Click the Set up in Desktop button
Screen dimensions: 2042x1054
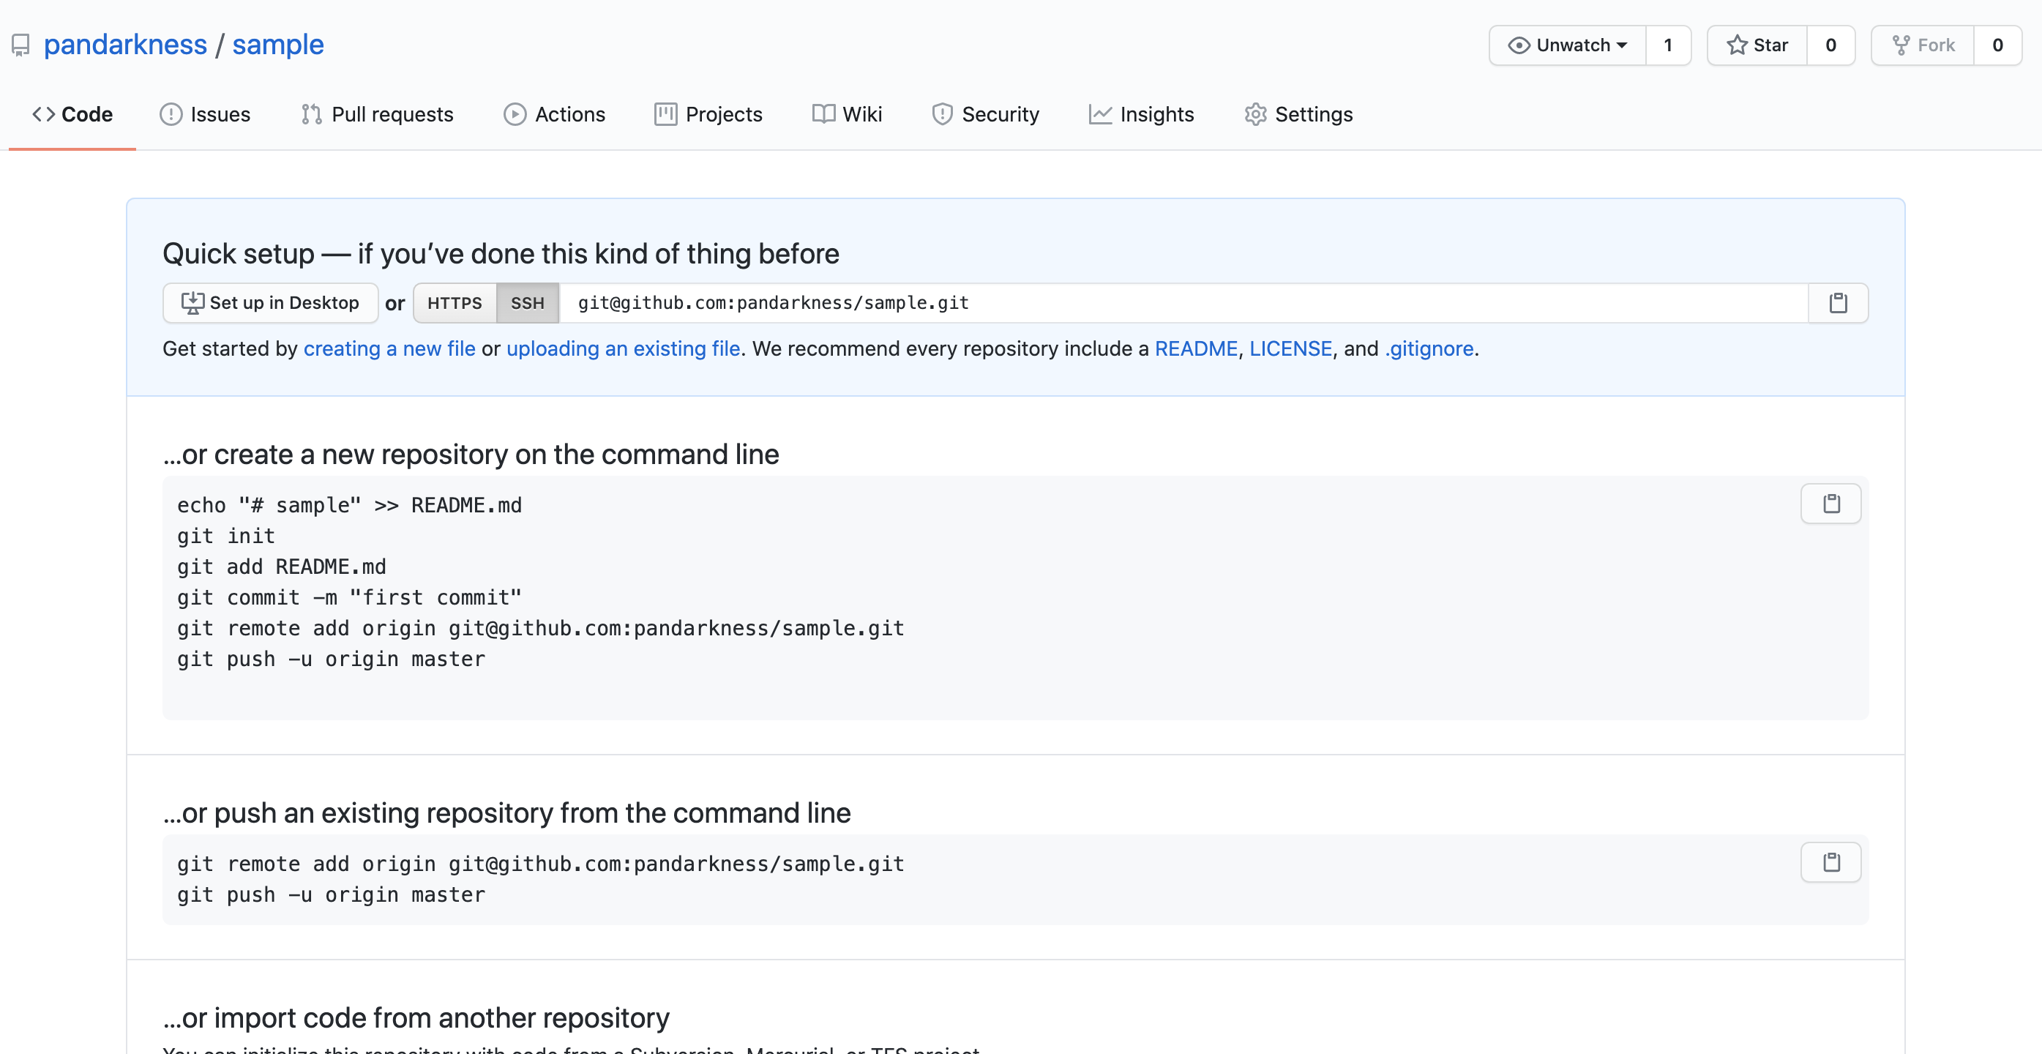(x=270, y=303)
